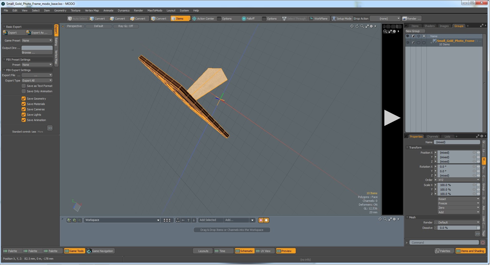The image size is (491, 265).
Task: Toggle render camera icon for Small_Gold_Photo_Frame group
Action: [413, 43]
